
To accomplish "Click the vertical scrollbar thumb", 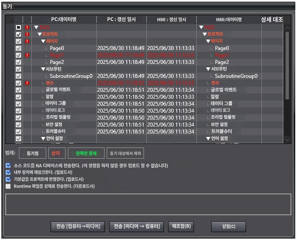I will click(x=287, y=66).
